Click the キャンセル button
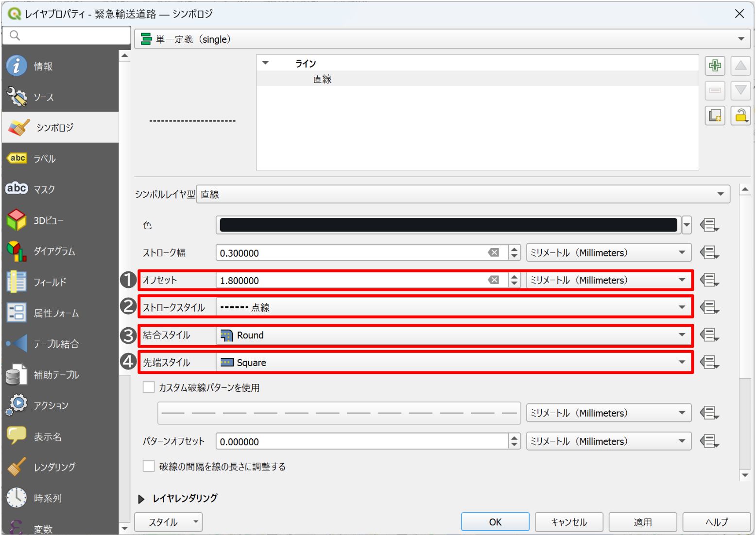This screenshot has width=756, height=535. coord(569,522)
